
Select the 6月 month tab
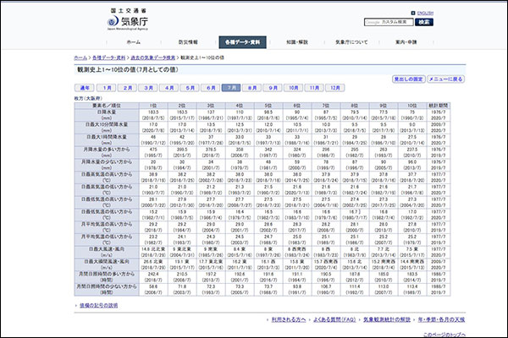(211, 87)
